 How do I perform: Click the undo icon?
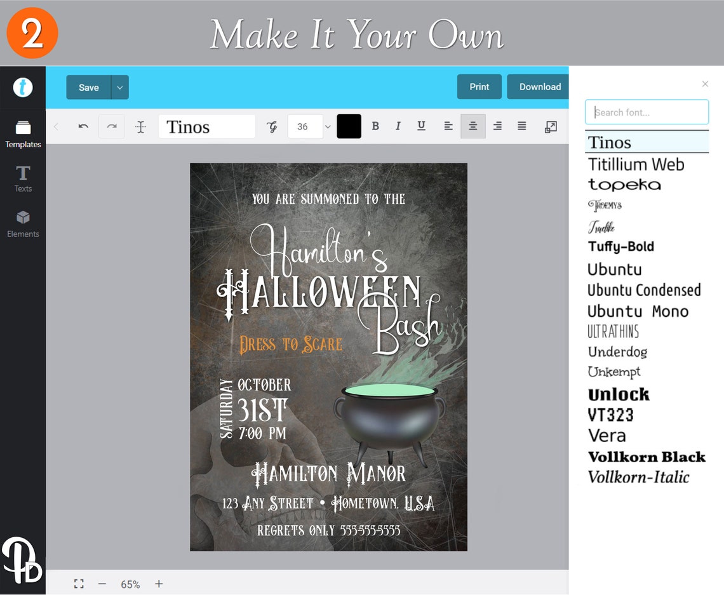tap(83, 126)
